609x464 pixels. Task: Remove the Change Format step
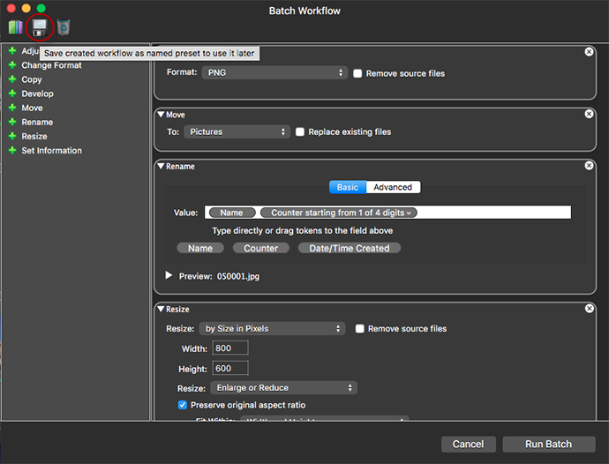pyautogui.click(x=589, y=52)
